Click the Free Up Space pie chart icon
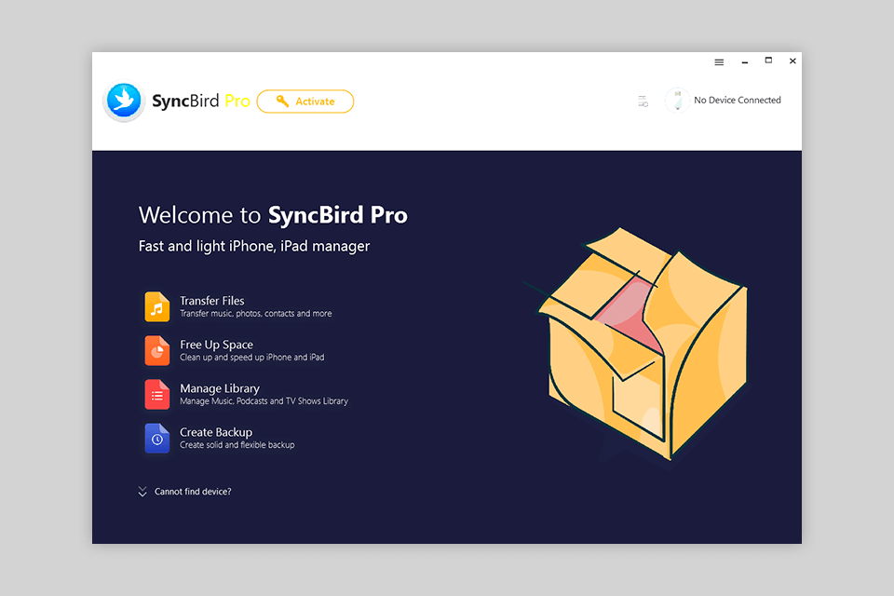The width and height of the screenshot is (894, 596). (x=156, y=350)
